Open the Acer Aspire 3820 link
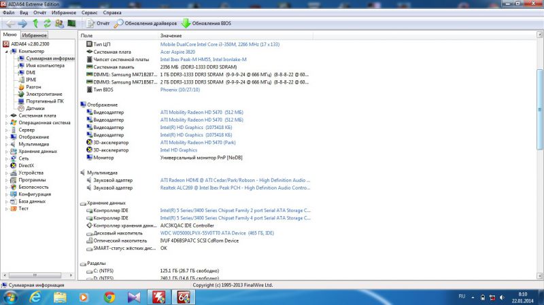Viewport: 544px width, 305px height. 177,52
